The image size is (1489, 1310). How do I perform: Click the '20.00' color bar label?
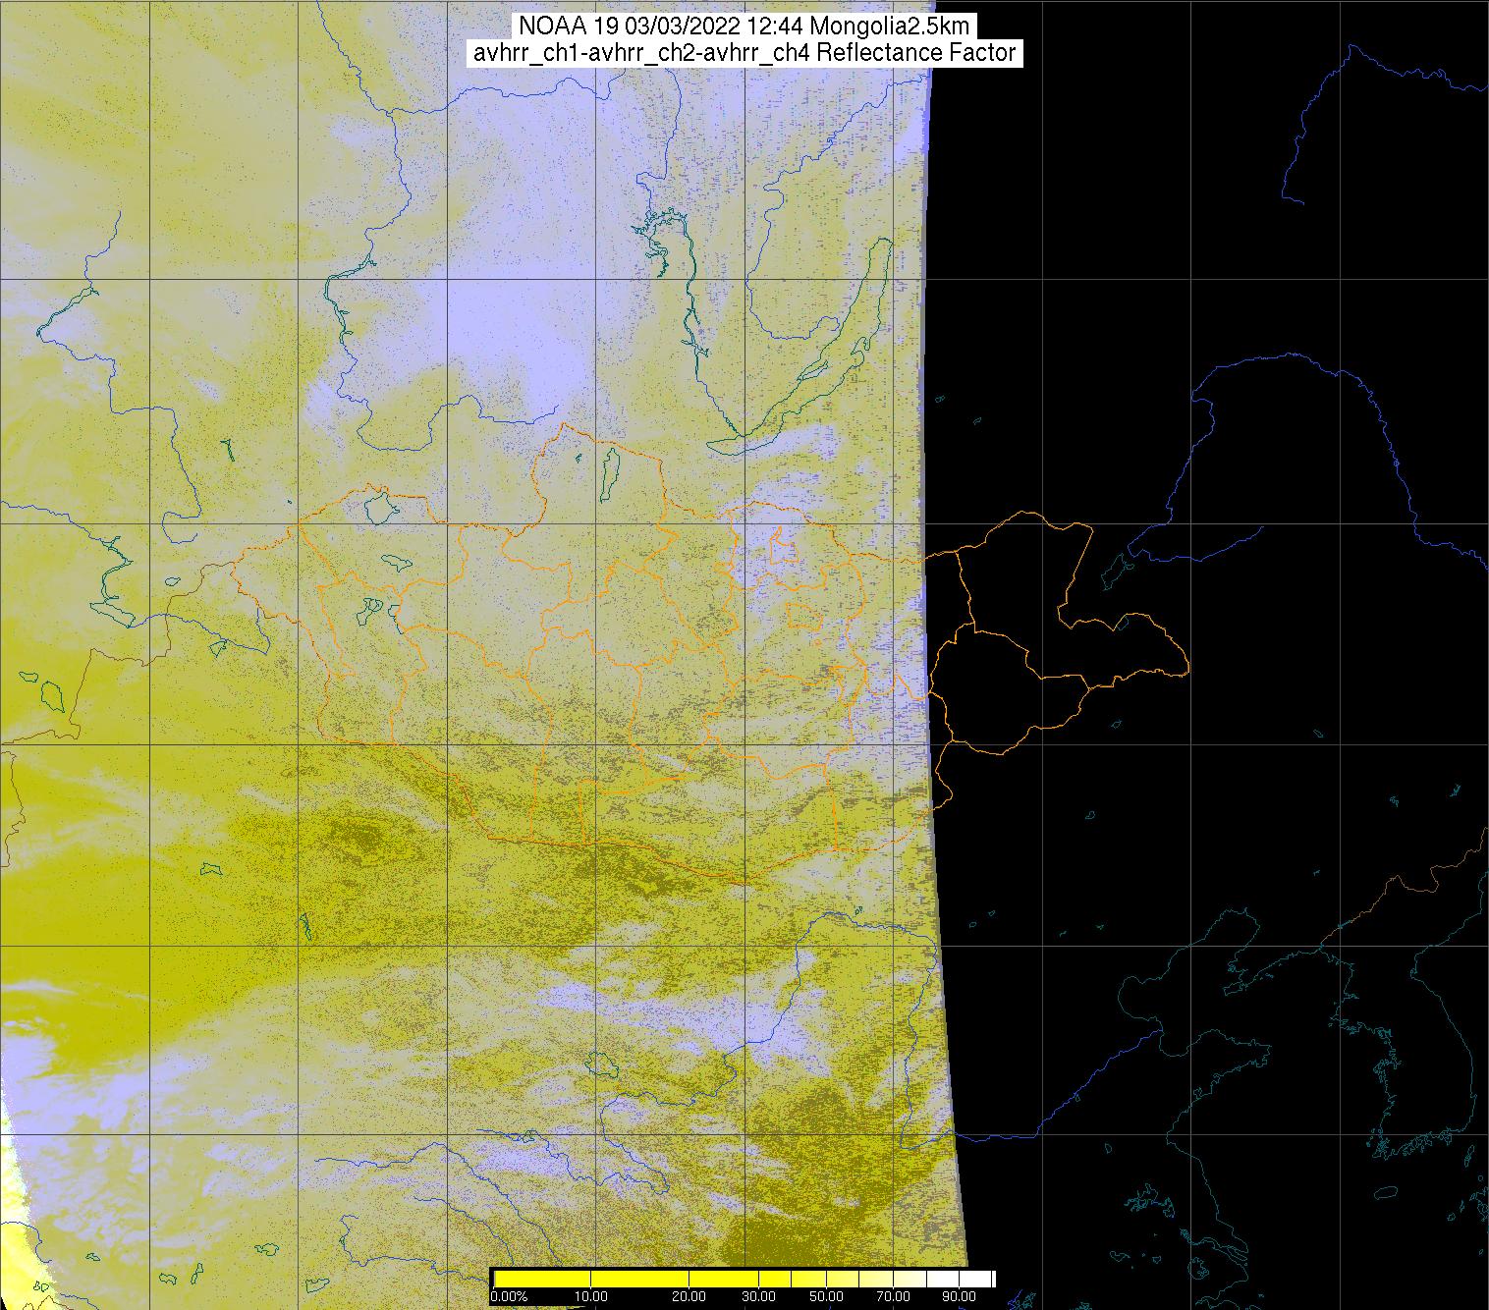click(x=689, y=1296)
